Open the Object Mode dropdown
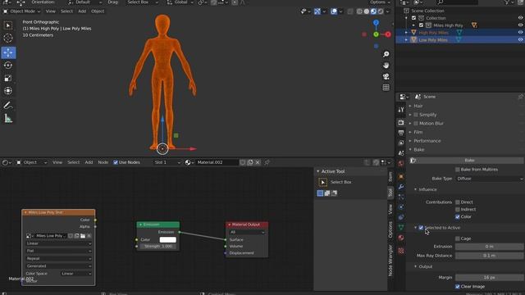525x295 pixels. pyautogui.click(x=21, y=11)
